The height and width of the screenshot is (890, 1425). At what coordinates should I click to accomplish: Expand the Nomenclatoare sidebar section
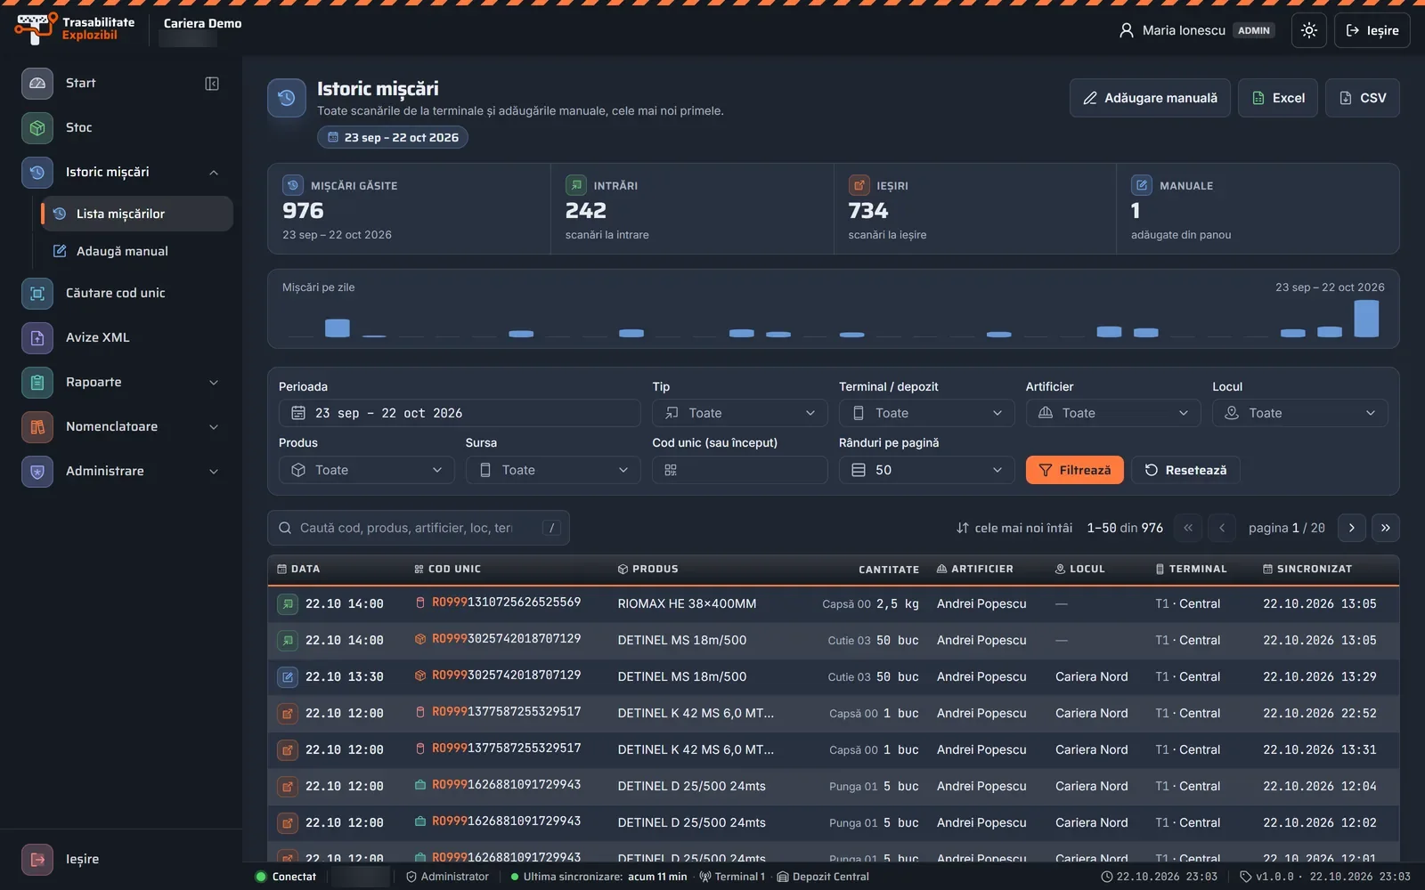pos(214,427)
